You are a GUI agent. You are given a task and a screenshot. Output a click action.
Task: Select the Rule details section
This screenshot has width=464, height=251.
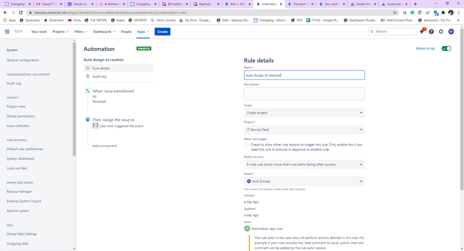pos(118,68)
